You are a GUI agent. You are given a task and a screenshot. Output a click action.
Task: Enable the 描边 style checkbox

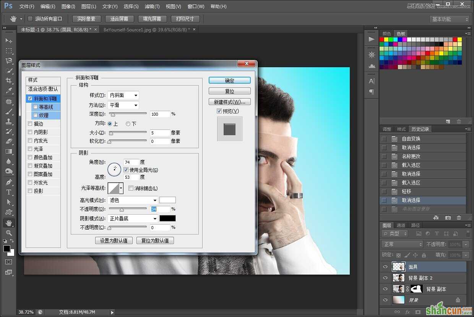pos(30,124)
